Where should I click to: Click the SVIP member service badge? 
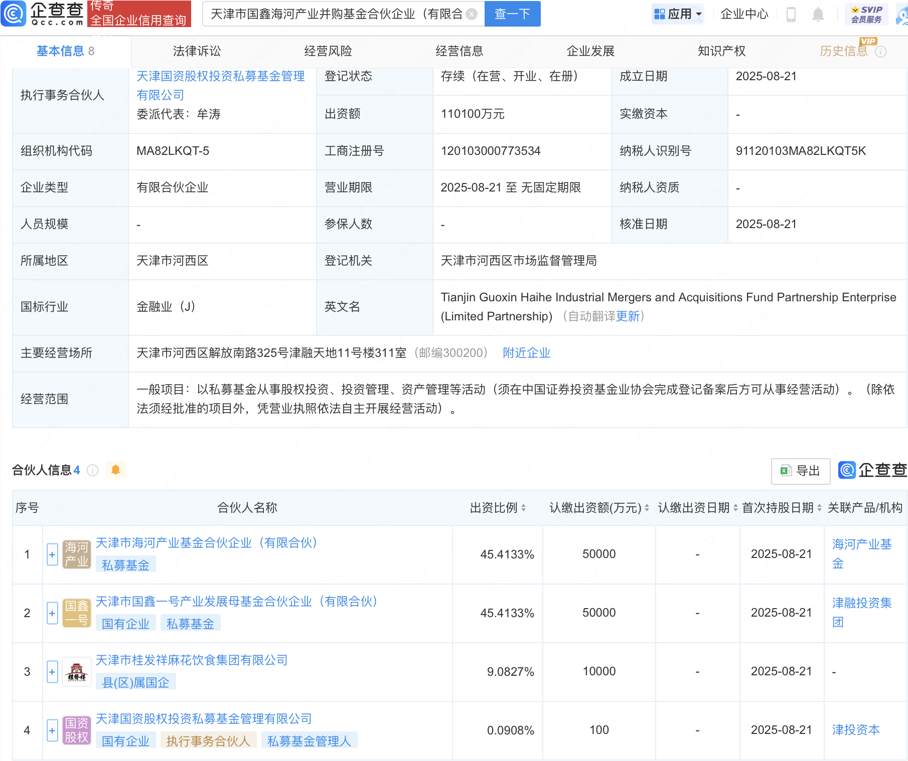point(866,14)
